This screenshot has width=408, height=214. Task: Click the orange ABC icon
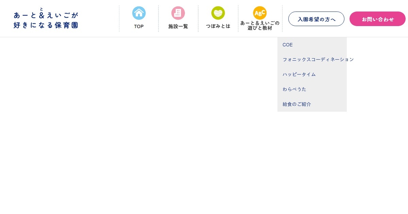tap(260, 13)
